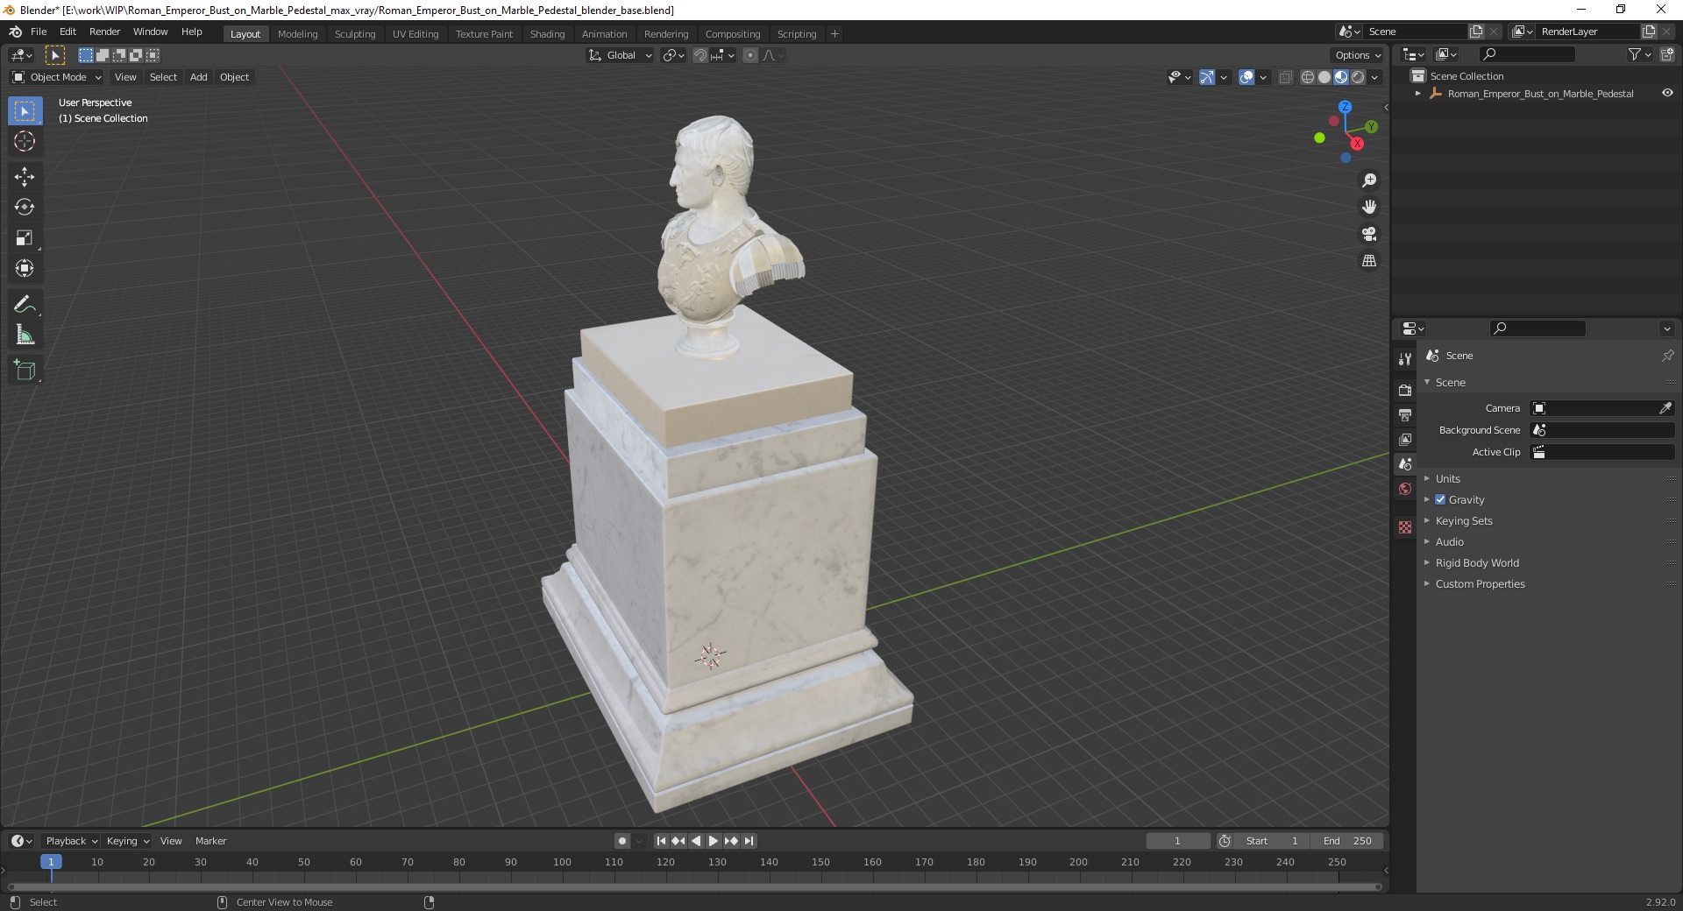Open the timeline Marker menu
This screenshot has width=1683, height=911.
click(210, 841)
